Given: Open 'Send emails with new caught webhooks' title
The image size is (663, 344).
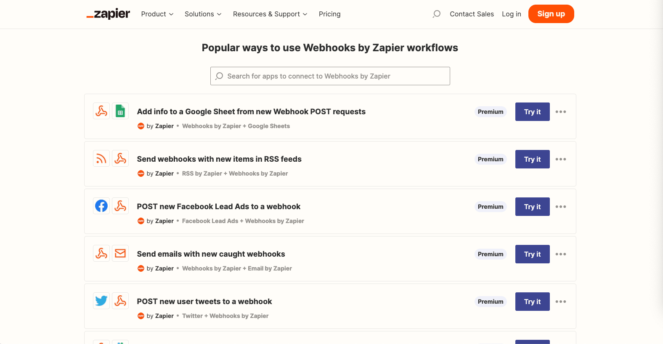Looking at the screenshot, I should click(211, 254).
